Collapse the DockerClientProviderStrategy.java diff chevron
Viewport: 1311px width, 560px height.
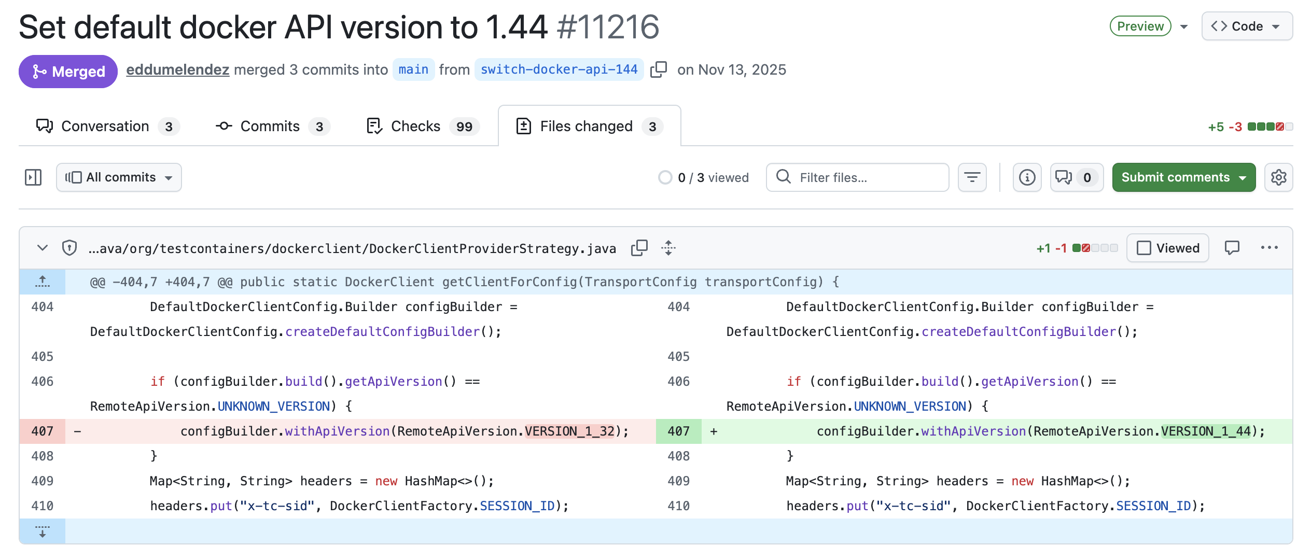pos(43,248)
